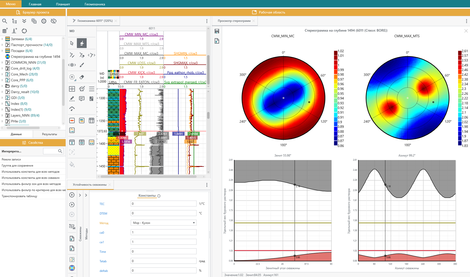470x277 pixels.
Task: Click the search icon in project browser
Action: point(5,21)
